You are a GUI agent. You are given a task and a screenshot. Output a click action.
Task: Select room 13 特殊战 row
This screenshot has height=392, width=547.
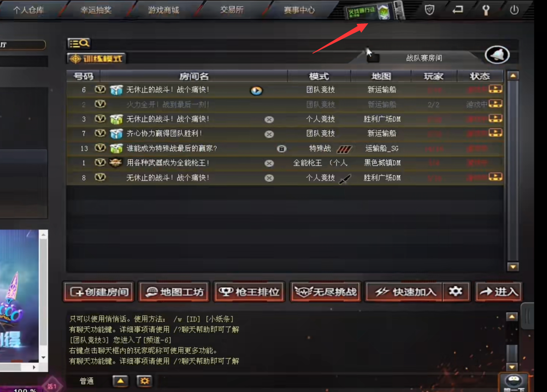point(285,148)
